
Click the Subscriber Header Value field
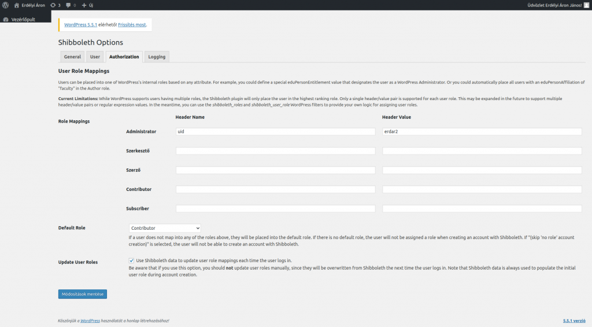tap(482, 209)
